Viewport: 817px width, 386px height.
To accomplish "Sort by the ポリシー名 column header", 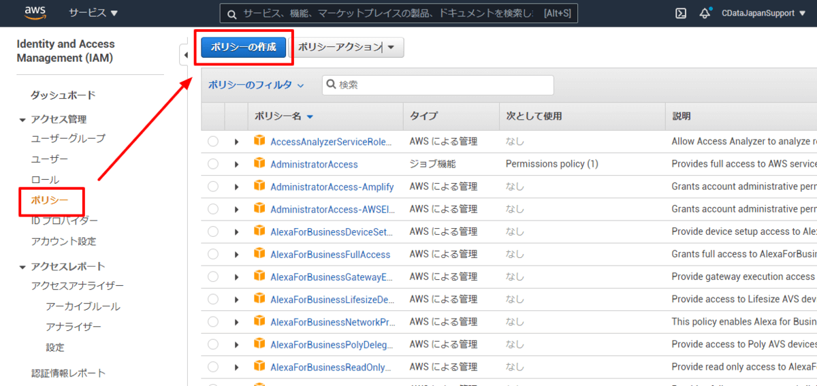I will tap(284, 116).
